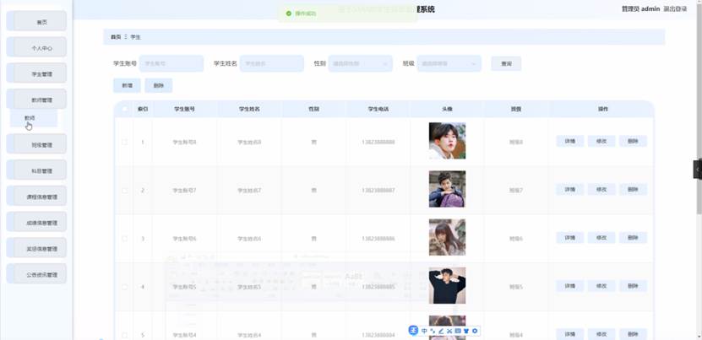
Task: Click the avatar photo in row 学生账号7
Action: (447, 189)
